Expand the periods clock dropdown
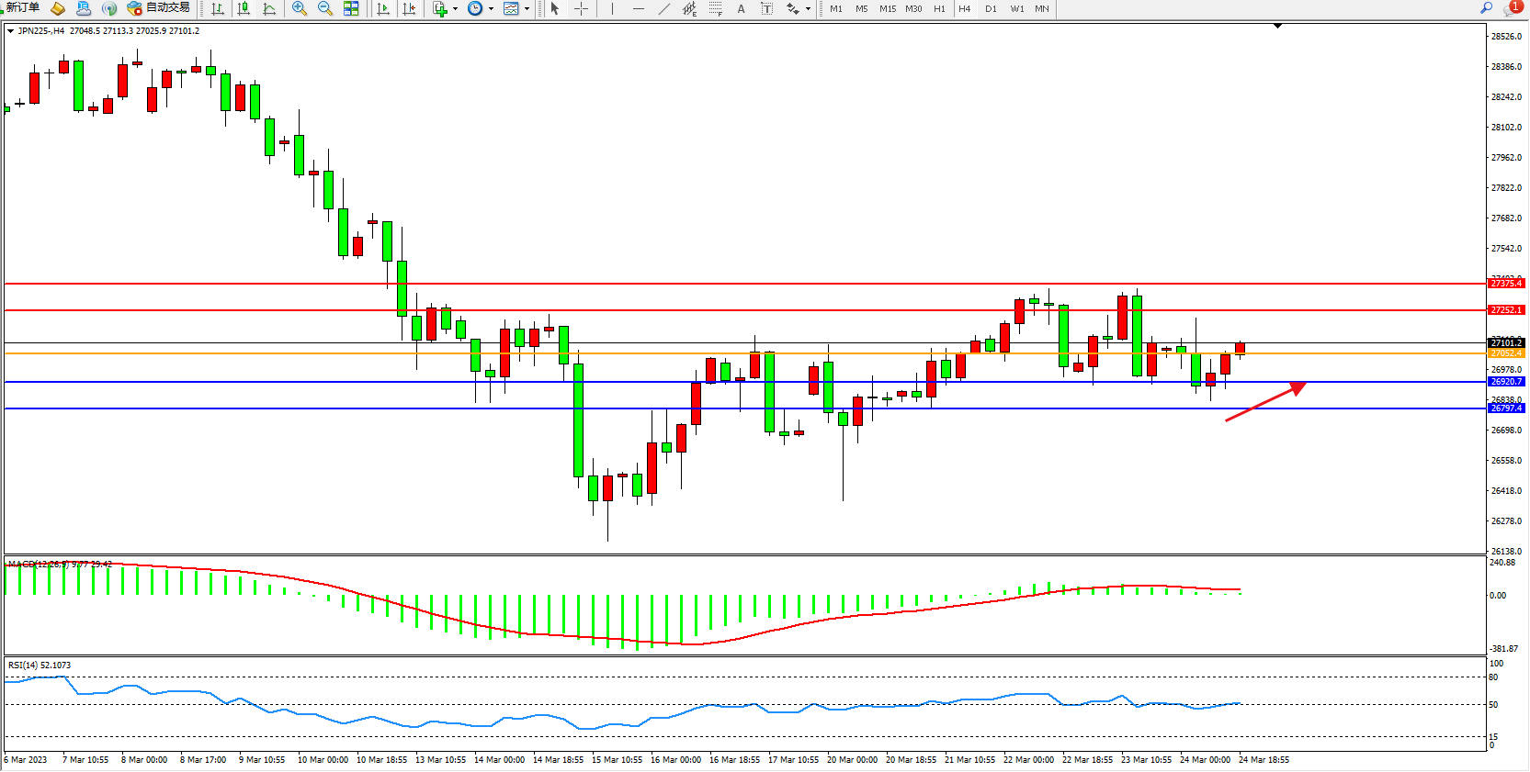The width and height of the screenshot is (1530, 772). click(491, 9)
